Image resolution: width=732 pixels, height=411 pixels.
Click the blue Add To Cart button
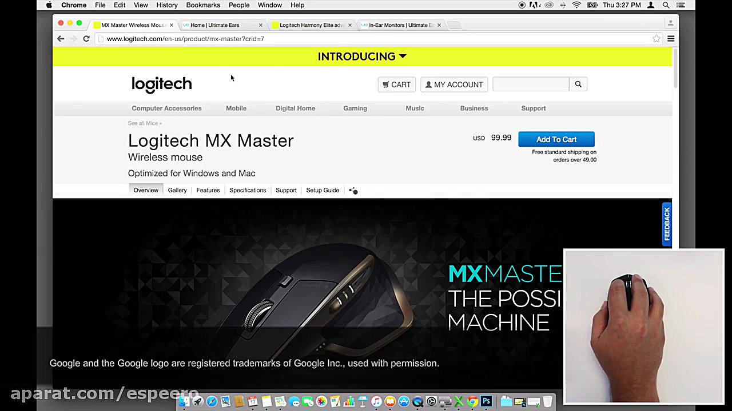click(x=556, y=139)
